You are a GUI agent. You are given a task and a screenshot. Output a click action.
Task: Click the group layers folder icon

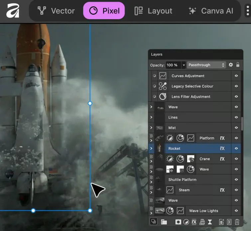[x=164, y=222]
